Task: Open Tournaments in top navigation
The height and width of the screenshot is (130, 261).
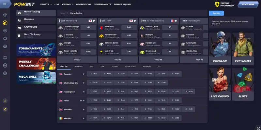Action: (102, 5)
